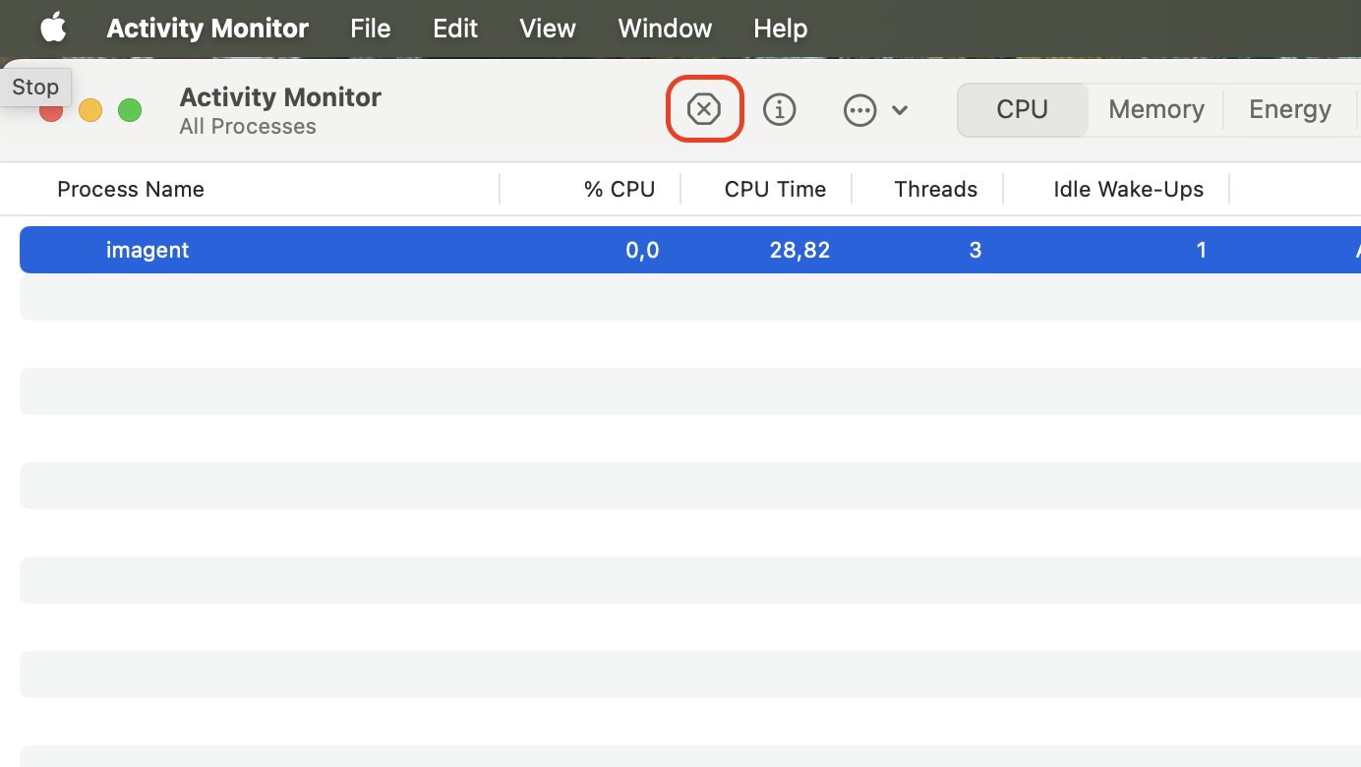The width and height of the screenshot is (1361, 767).
Task: Open the Window menu
Action: (664, 29)
